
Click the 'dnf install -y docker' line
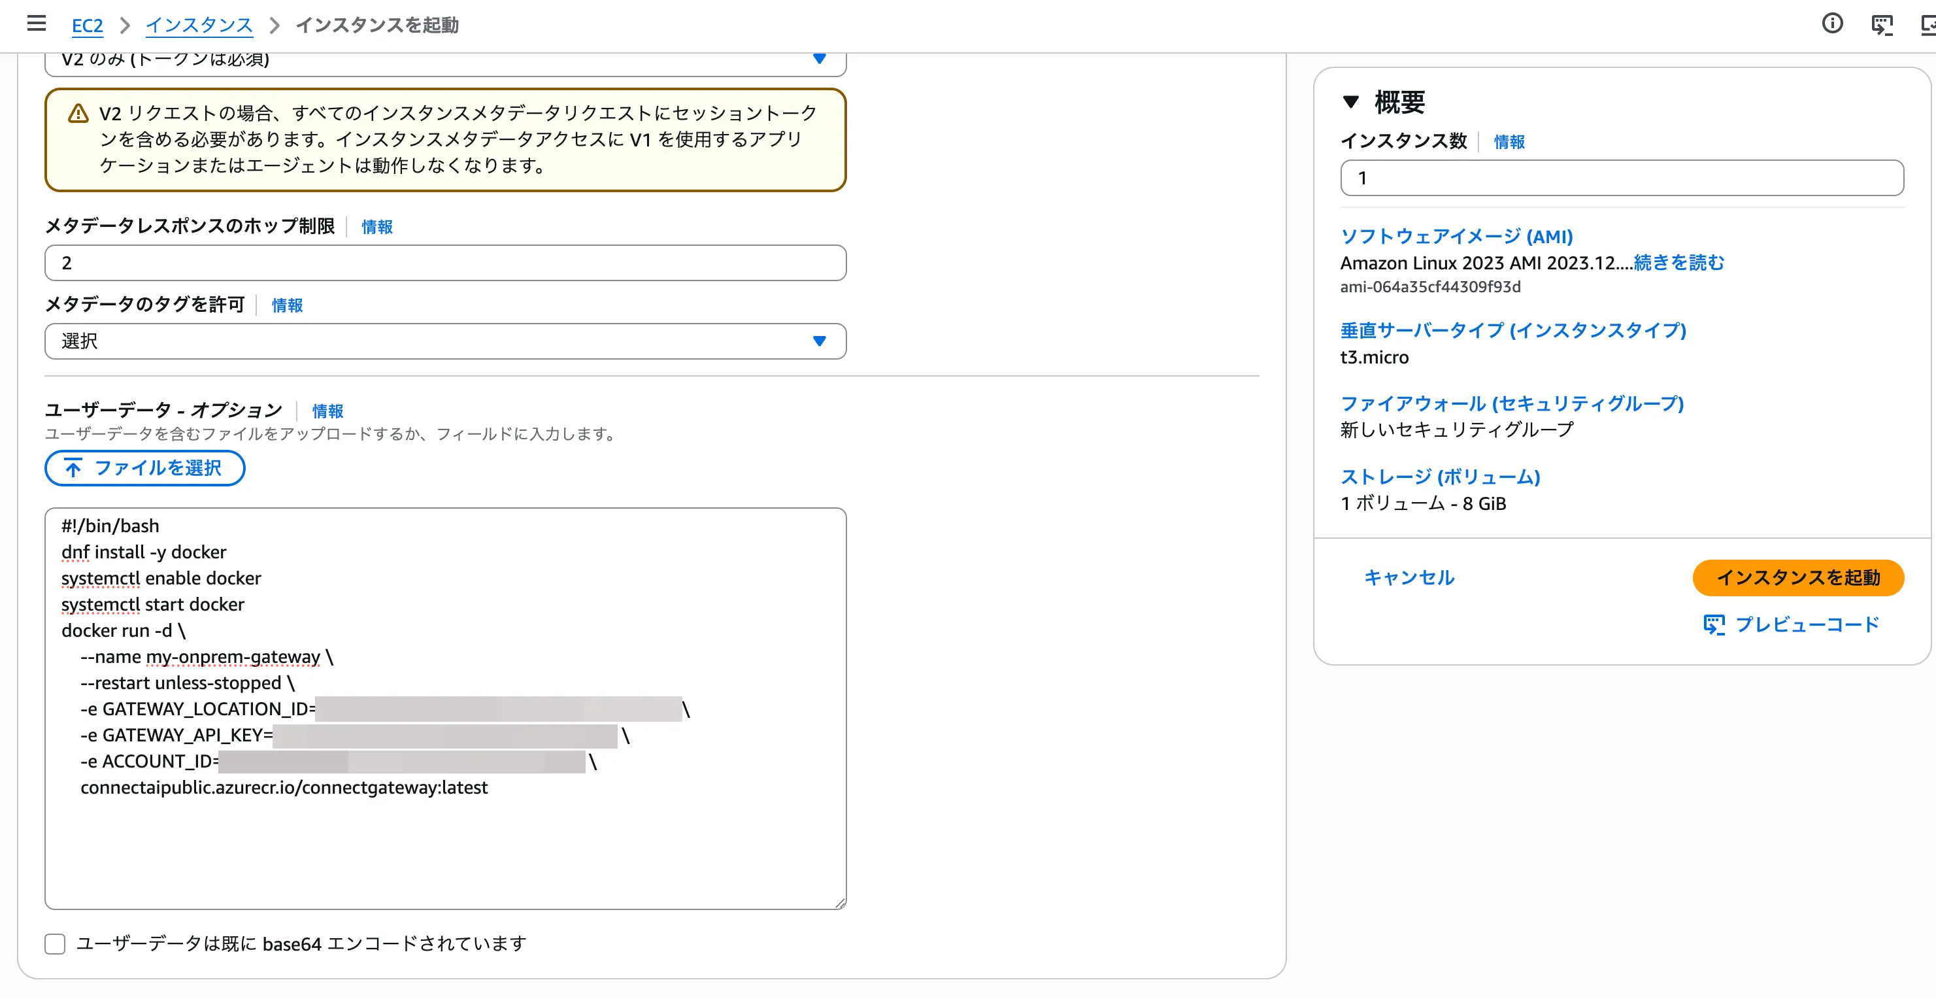click(144, 552)
